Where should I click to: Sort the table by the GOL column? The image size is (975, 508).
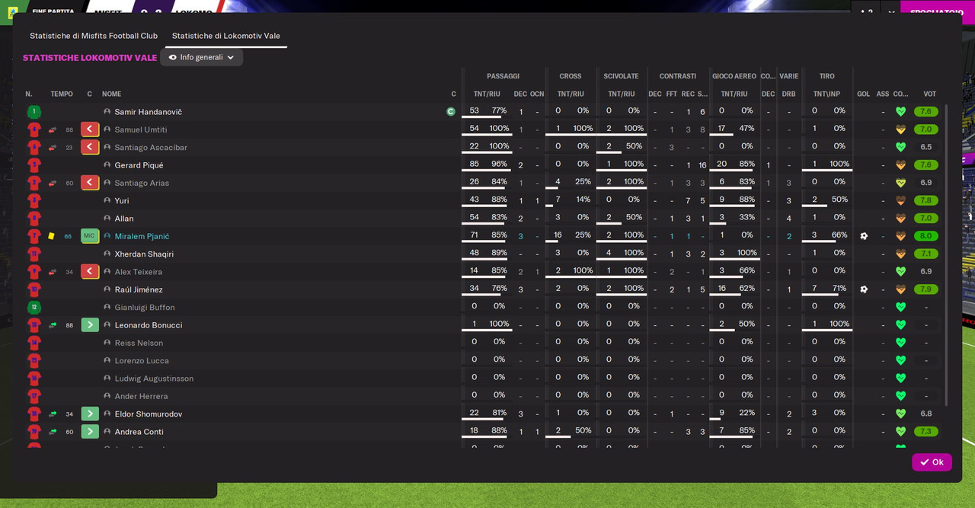point(864,94)
